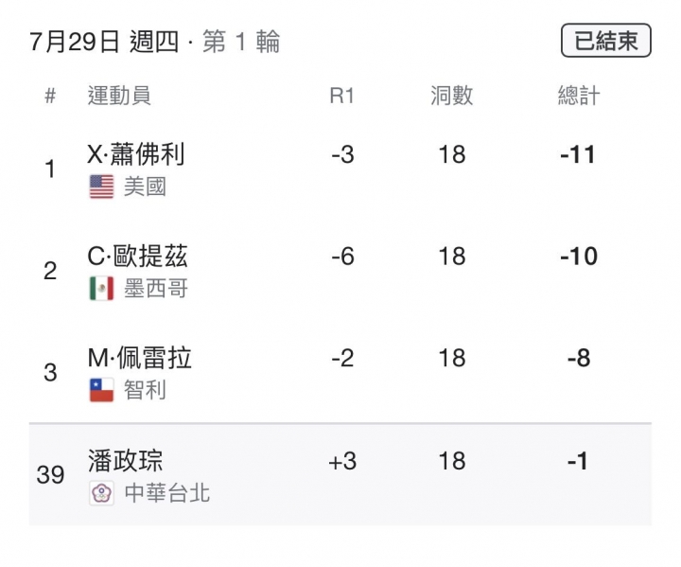This screenshot has height=567, width=681.
Task: Click the 總計 column header
Action: coord(579,96)
